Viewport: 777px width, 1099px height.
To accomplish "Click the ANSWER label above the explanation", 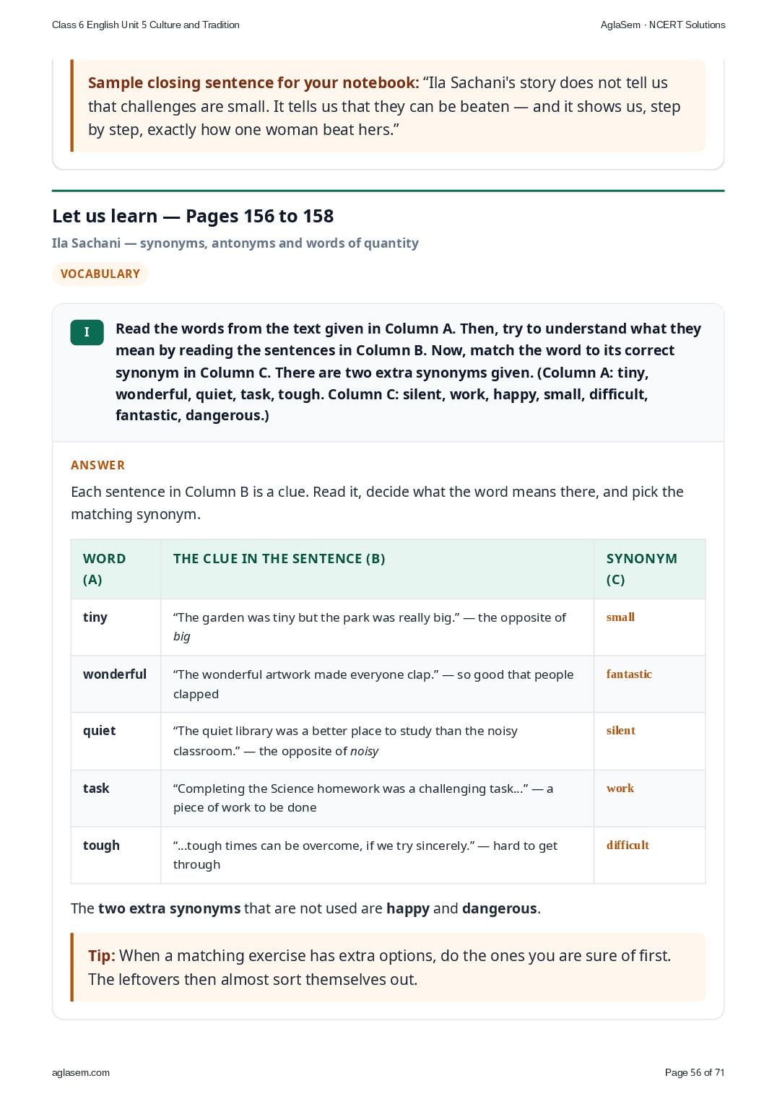I will pos(97,465).
